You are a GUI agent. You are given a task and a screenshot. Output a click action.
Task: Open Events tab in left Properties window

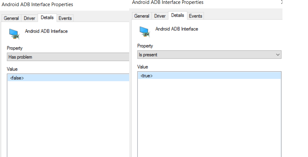point(65,18)
